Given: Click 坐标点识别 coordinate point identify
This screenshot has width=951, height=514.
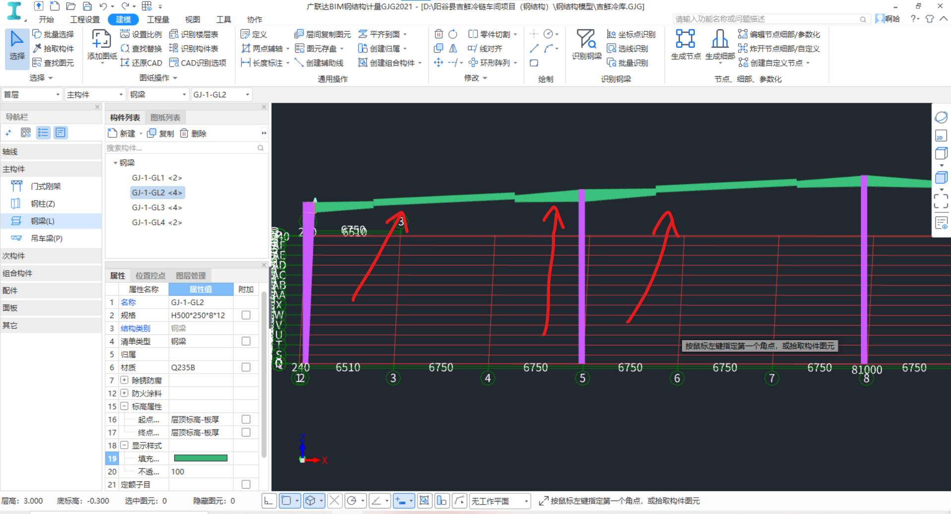Looking at the screenshot, I should (x=631, y=34).
